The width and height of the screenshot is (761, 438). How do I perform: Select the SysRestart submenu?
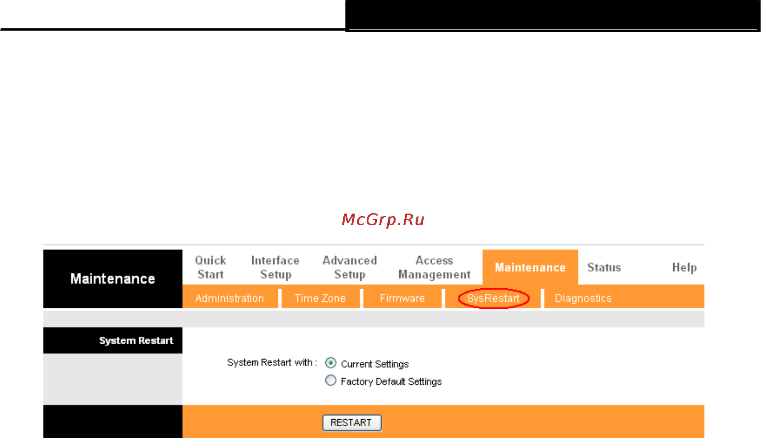point(493,298)
